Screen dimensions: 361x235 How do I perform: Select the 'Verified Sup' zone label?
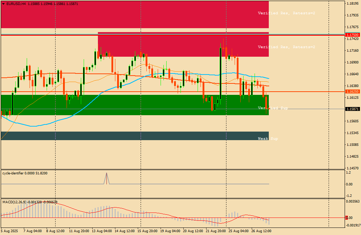tap(273, 108)
